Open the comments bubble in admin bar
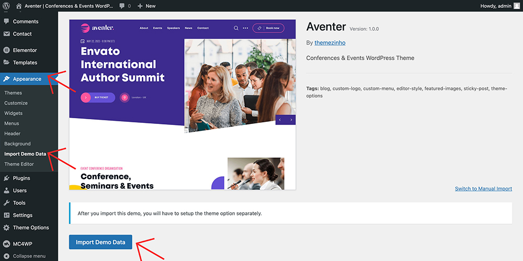Image resolution: width=523 pixels, height=261 pixels. 124,6
